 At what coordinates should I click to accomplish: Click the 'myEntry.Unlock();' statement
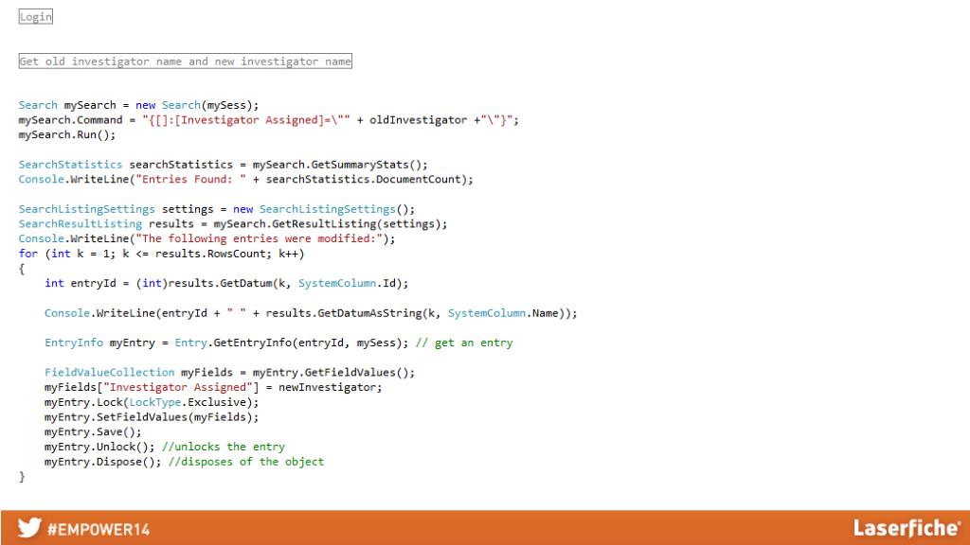pyautogui.click(x=99, y=447)
